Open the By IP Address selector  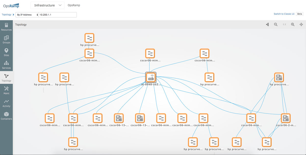click(27, 15)
